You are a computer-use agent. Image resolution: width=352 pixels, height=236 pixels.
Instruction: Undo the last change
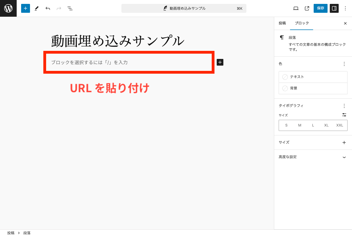point(48,8)
